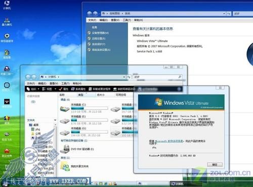
Task: Click Views (视图) toolbar button
Action: [49, 89]
